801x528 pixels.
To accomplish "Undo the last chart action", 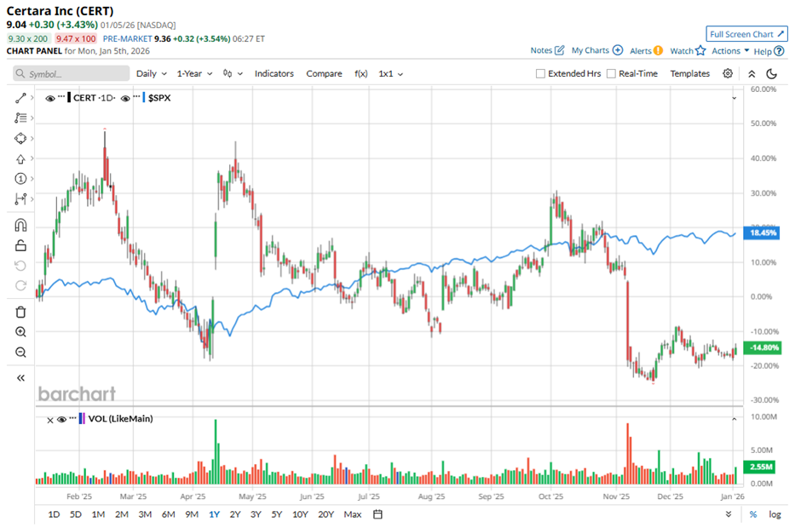I will (20, 266).
